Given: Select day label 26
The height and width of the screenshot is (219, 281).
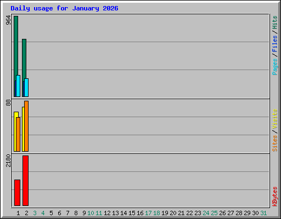Looking at the screenshot, I should pyautogui.click(x=222, y=213).
